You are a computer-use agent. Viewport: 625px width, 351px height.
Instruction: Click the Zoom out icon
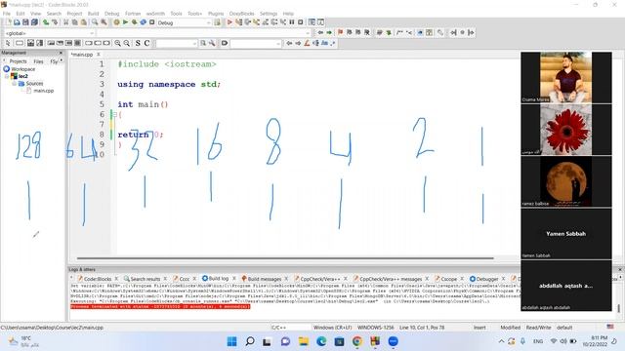[x=126, y=43]
